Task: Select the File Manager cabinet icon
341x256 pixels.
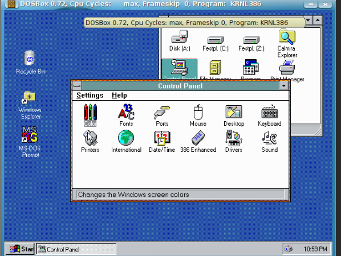Action: 216,69
